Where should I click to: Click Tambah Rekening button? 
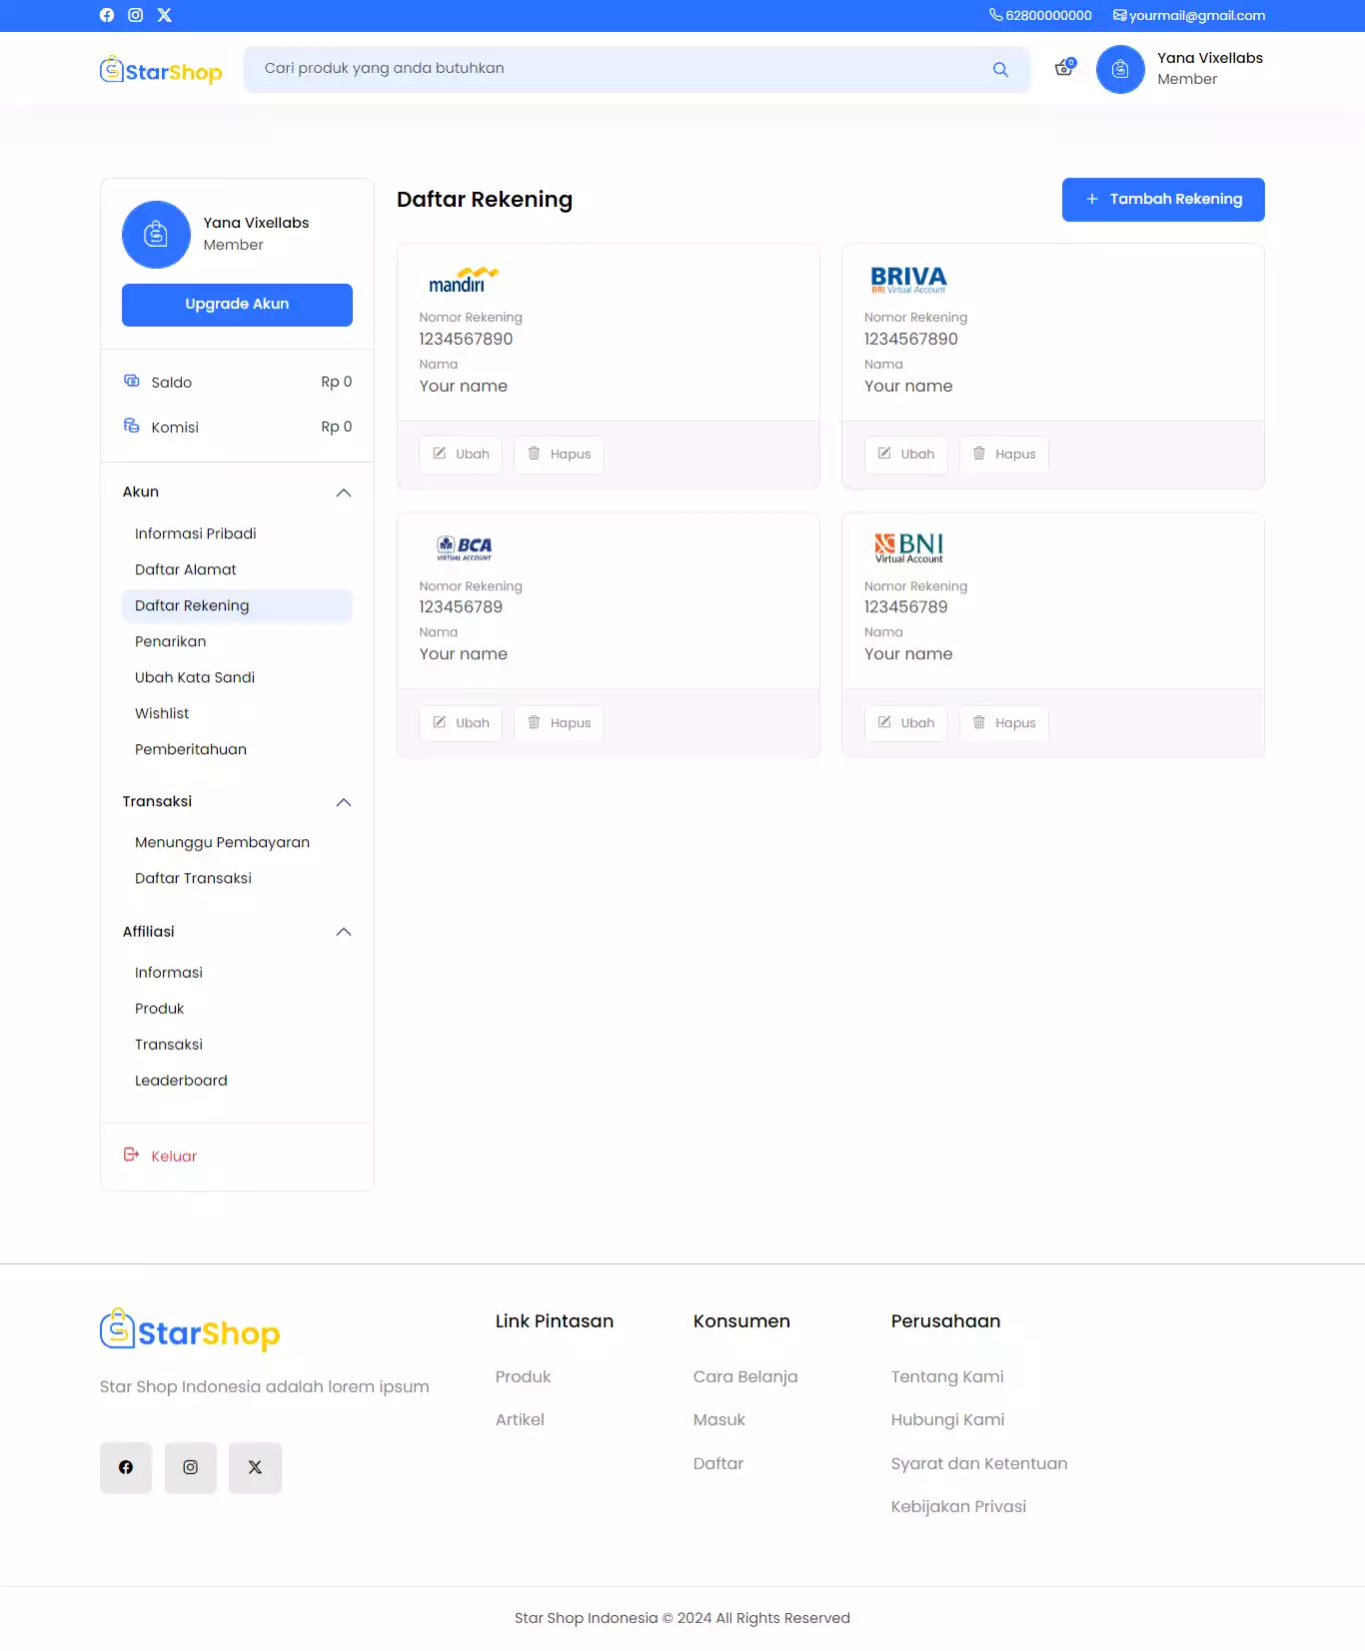click(x=1163, y=200)
